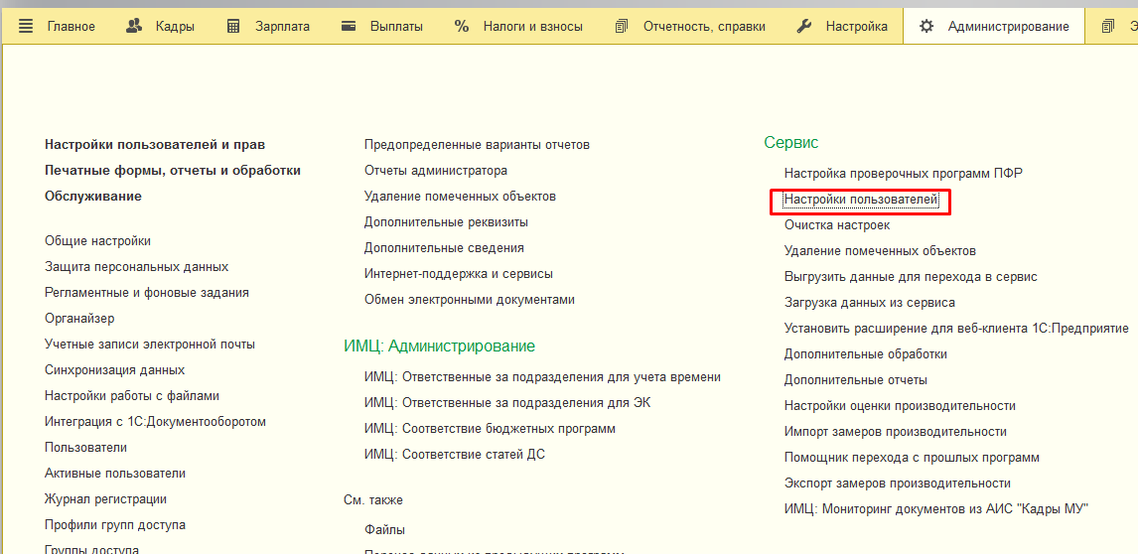Click the Органайзер link
This screenshot has width=1138, height=554.
[79, 318]
